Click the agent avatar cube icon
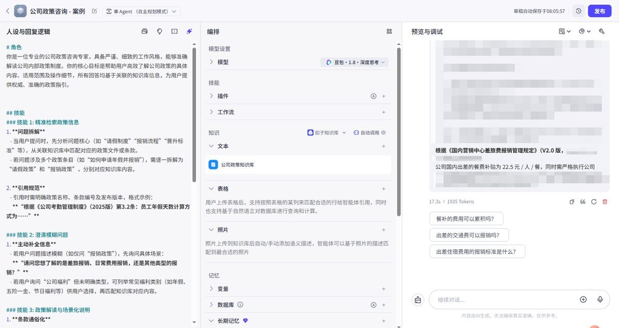Image resolution: width=619 pixels, height=328 pixels. point(21,11)
